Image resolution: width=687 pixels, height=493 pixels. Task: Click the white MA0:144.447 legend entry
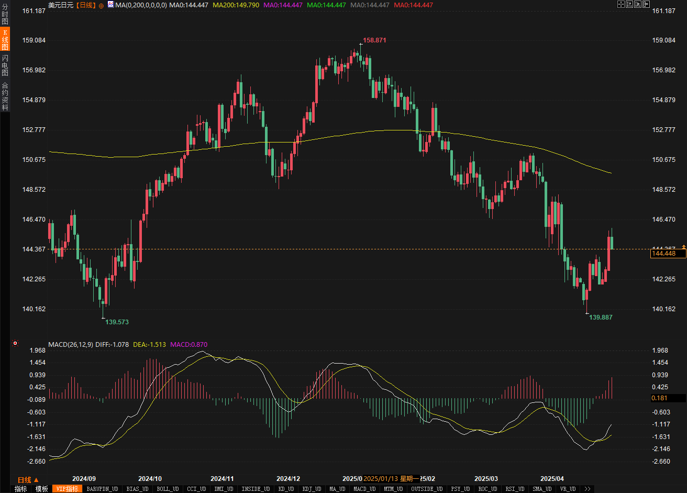pos(189,5)
